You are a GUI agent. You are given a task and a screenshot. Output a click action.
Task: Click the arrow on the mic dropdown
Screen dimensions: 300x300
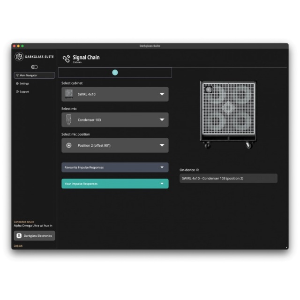162,120
